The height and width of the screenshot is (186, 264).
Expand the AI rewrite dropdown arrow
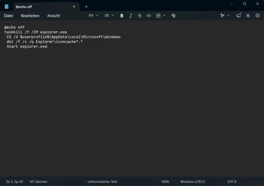point(228,15)
